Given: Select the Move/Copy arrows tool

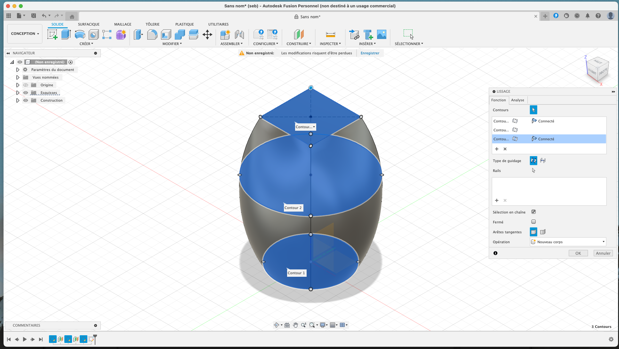Looking at the screenshot, I should click(x=207, y=34).
